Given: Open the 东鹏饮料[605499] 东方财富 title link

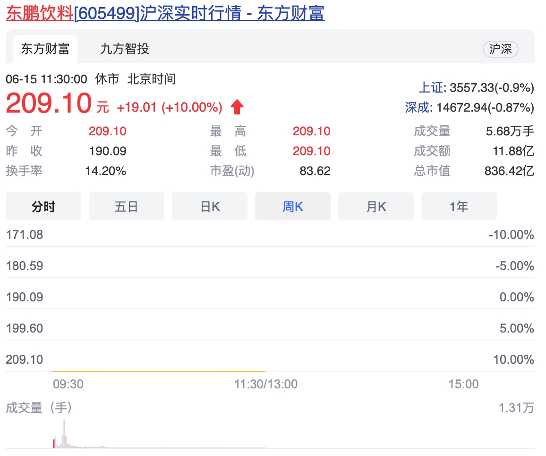Looking at the screenshot, I should (x=165, y=13).
